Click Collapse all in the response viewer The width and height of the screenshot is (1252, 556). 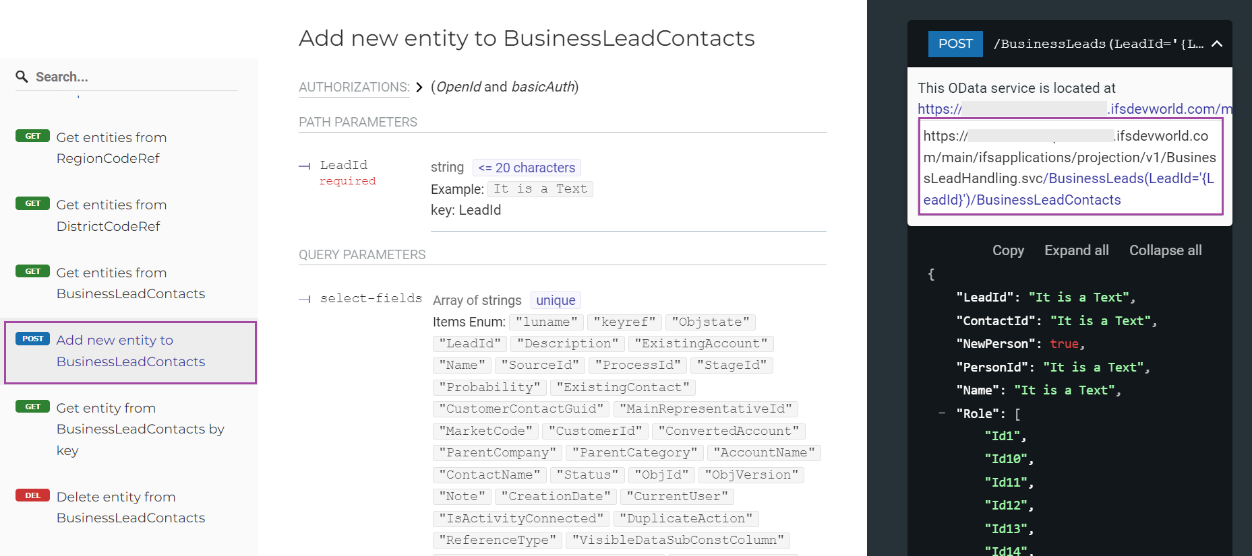click(1165, 250)
